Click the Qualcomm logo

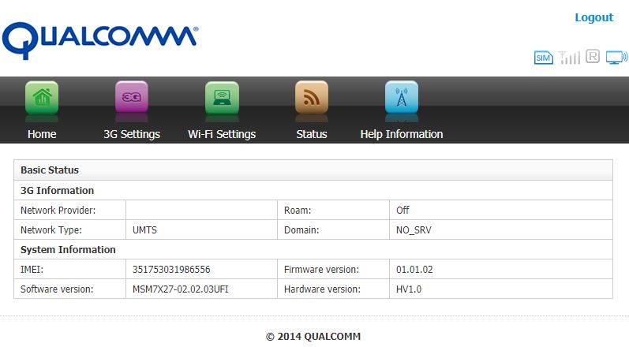99,38
